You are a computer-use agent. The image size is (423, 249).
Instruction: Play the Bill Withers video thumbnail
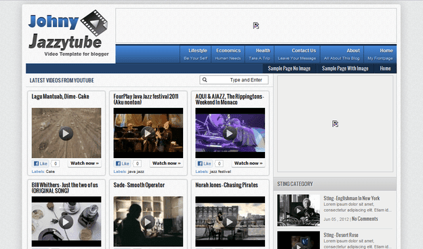(x=66, y=222)
